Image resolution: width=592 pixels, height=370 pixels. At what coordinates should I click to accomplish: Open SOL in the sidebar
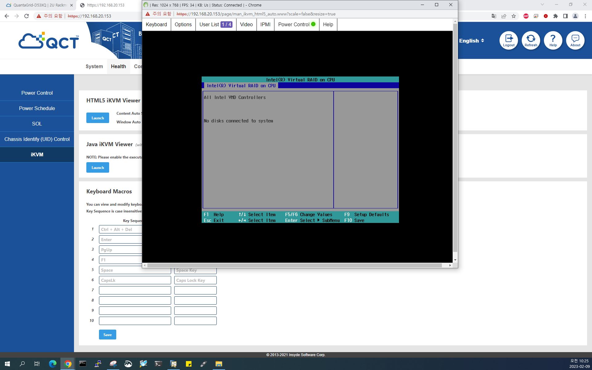pos(37,124)
